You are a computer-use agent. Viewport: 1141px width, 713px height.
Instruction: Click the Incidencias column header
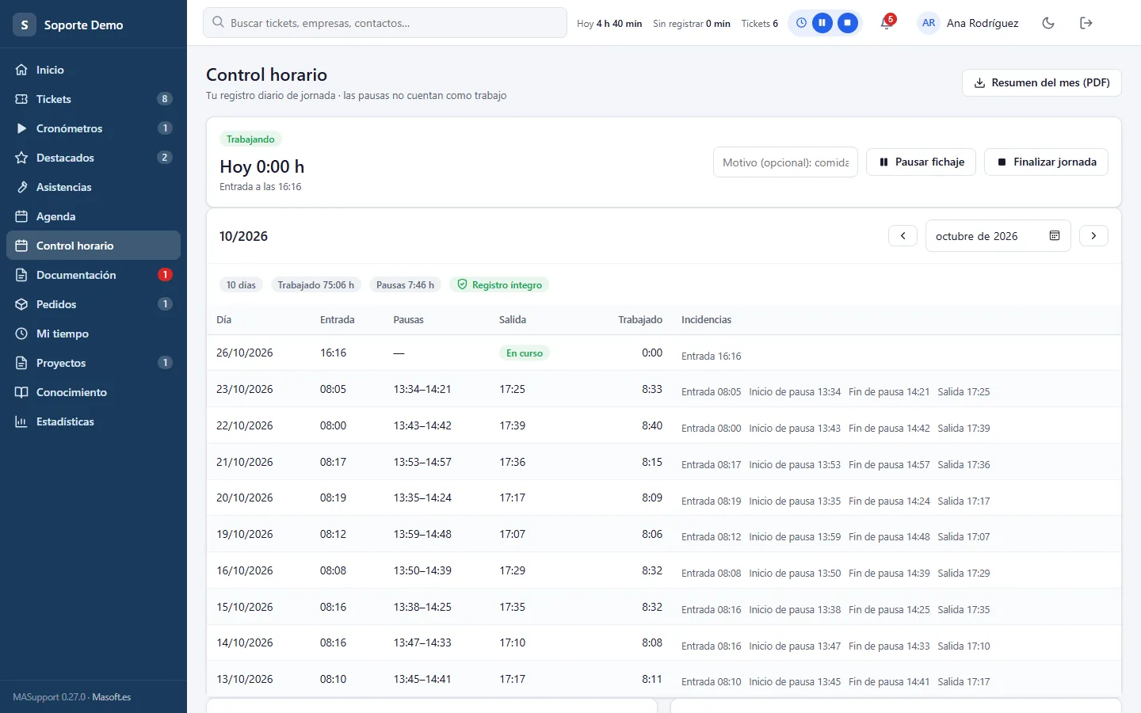pyautogui.click(x=706, y=320)
